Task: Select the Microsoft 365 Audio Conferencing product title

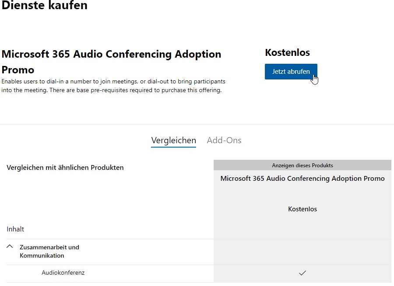Action: (111, 62)
